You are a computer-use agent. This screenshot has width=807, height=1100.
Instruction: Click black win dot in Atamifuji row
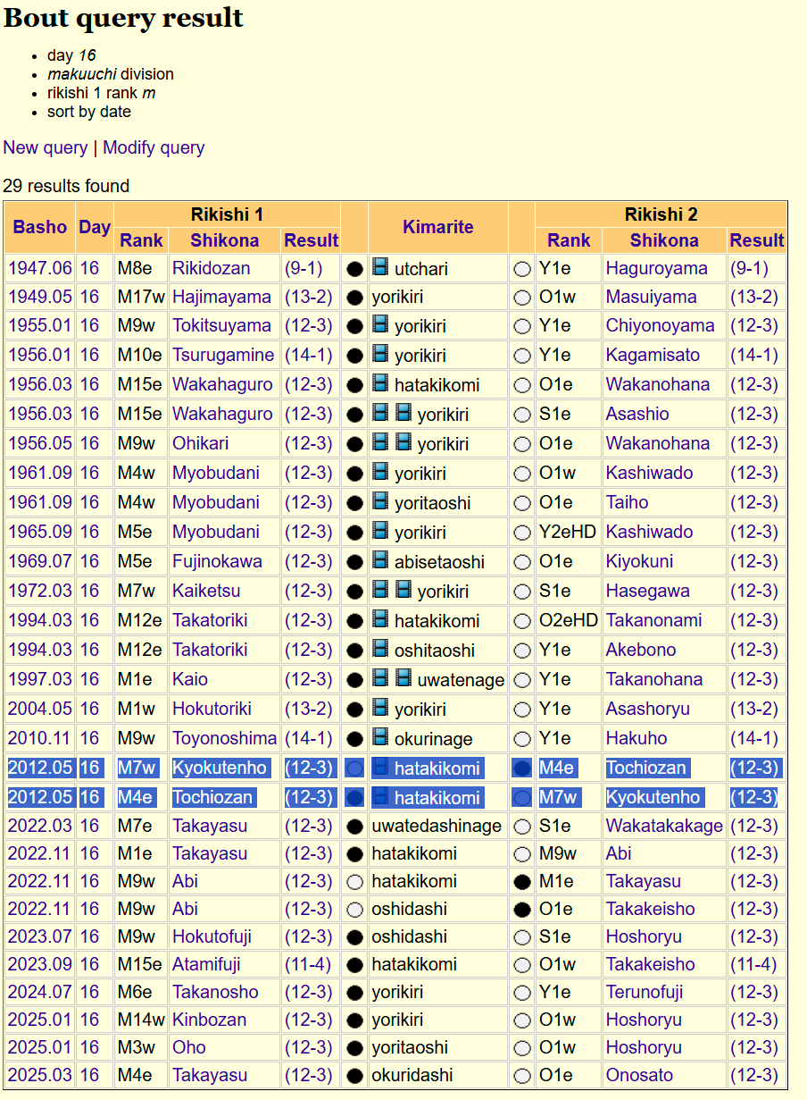pos(354,965)
